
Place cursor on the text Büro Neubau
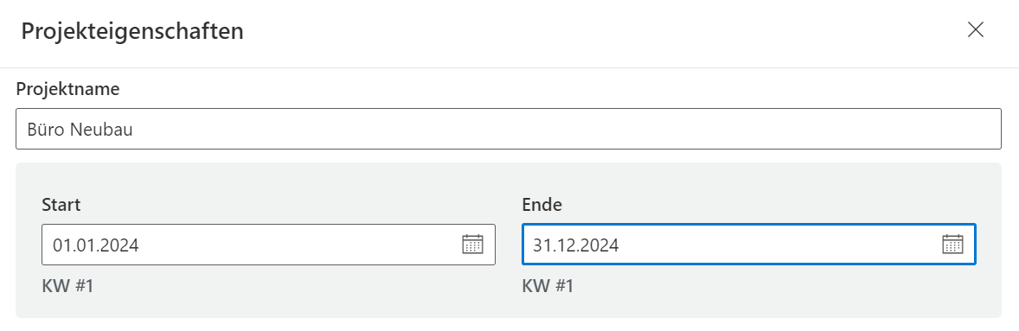(80, 129)
